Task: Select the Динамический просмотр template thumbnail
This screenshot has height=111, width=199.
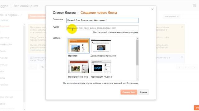Action: coord(101,46)
